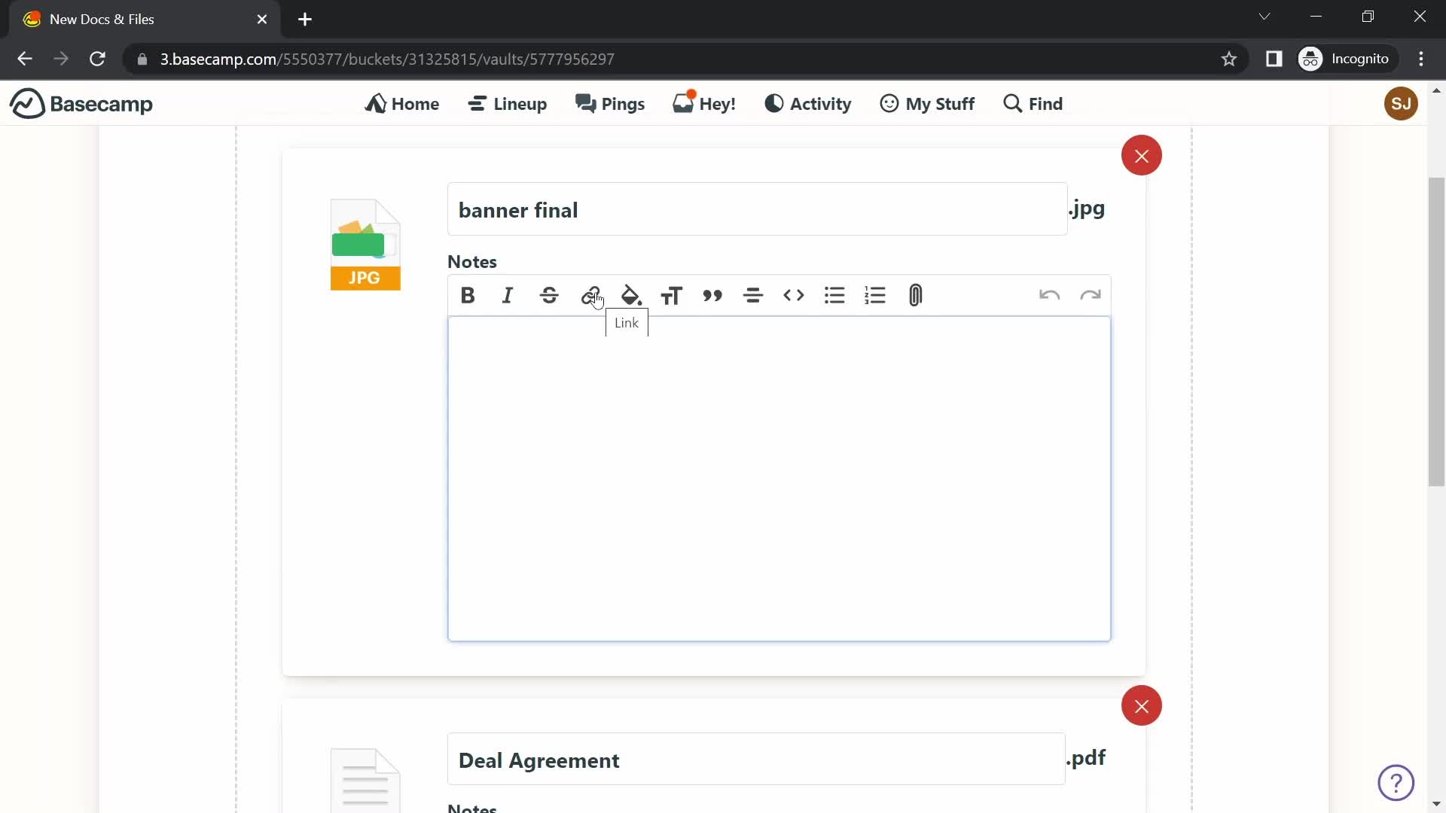The image size is (1446, 813).
Task: Click the Deal Agreement filename input
Action: coord(757,761)
